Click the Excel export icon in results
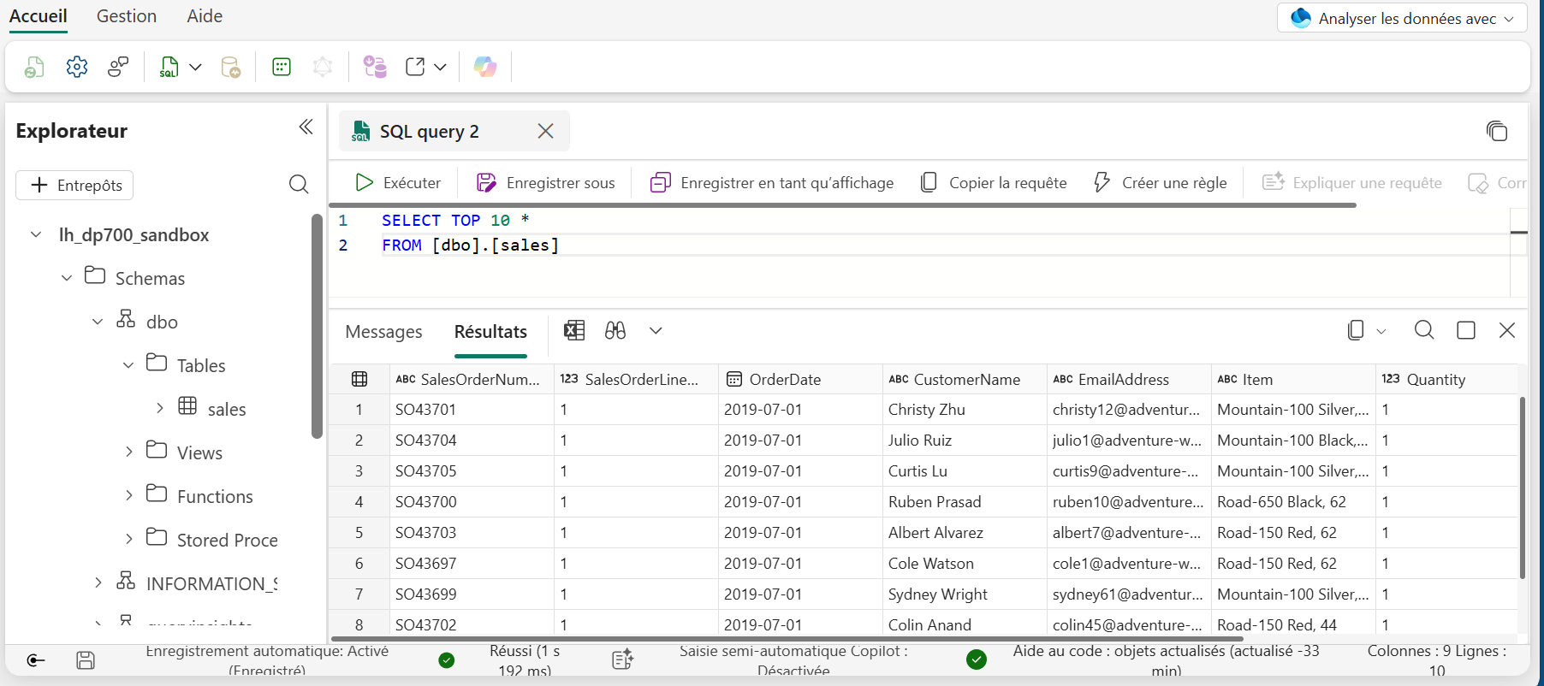The width and height of the screenshot is (1544, 686). [574, 330]
